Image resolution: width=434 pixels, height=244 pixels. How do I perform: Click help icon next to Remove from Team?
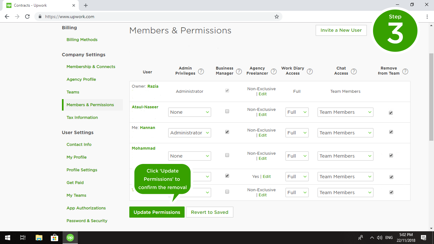tap(405, 71)
